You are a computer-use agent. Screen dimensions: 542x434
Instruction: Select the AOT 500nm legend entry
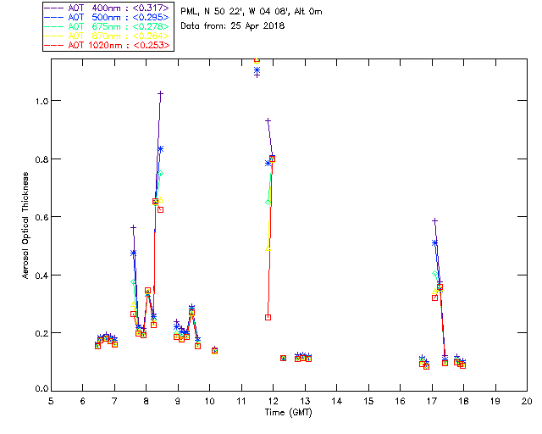coord(119,17)
